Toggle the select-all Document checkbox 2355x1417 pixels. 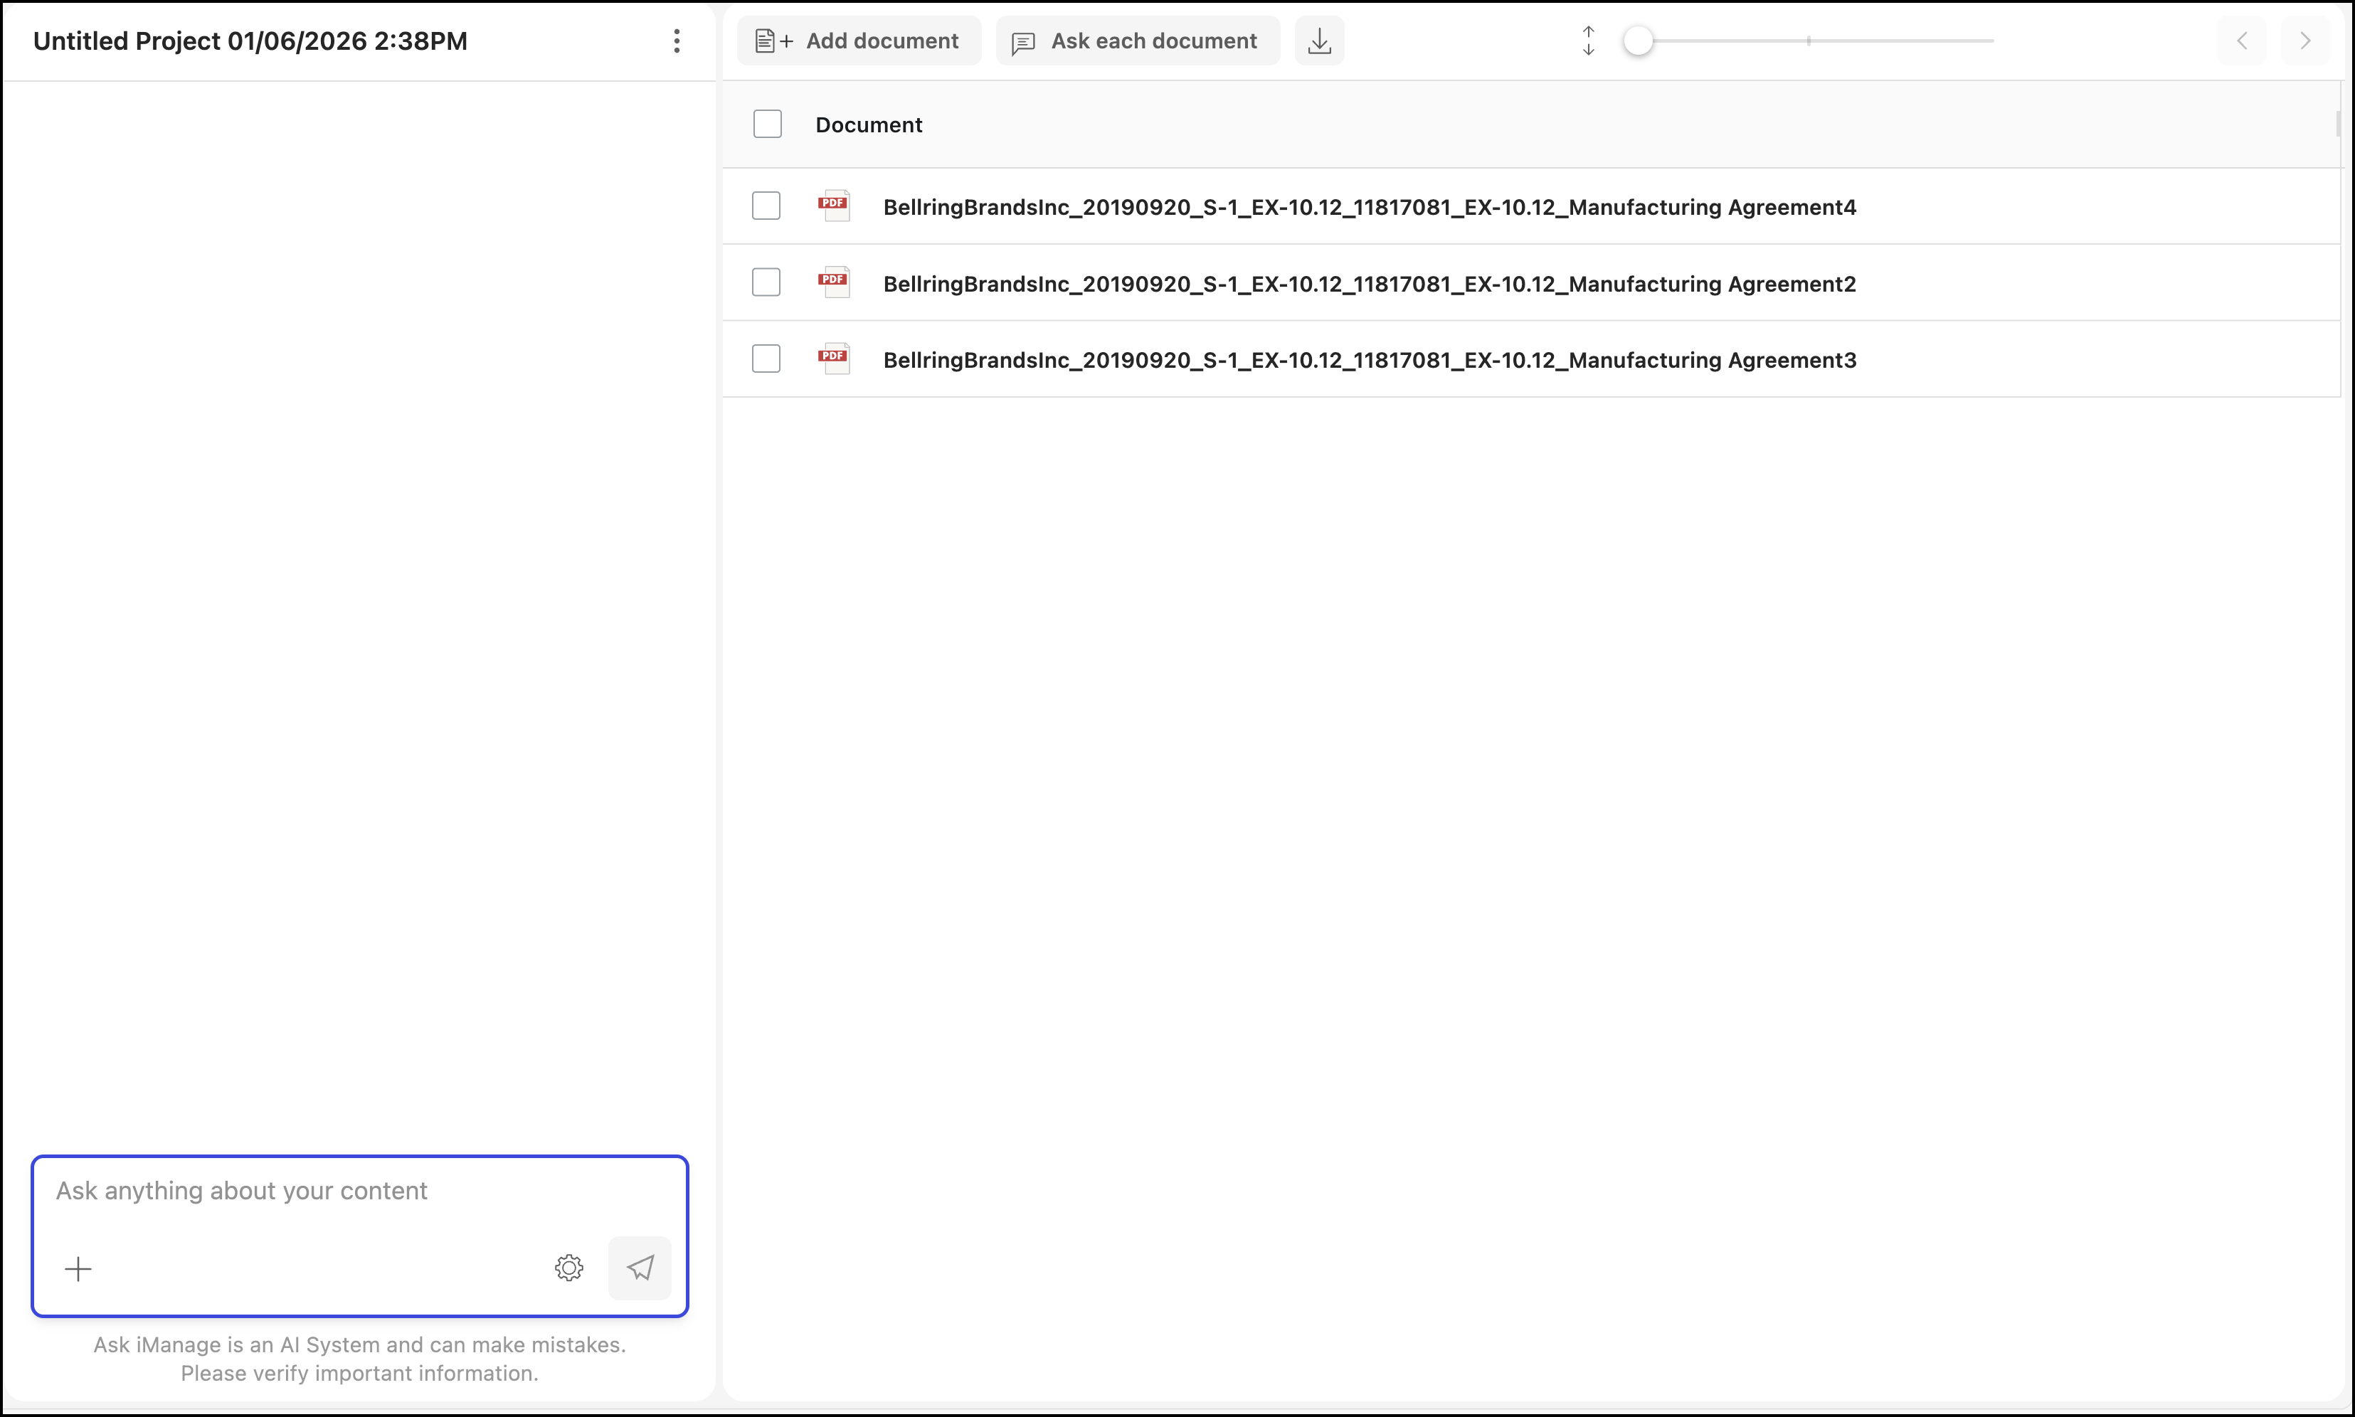767,124
